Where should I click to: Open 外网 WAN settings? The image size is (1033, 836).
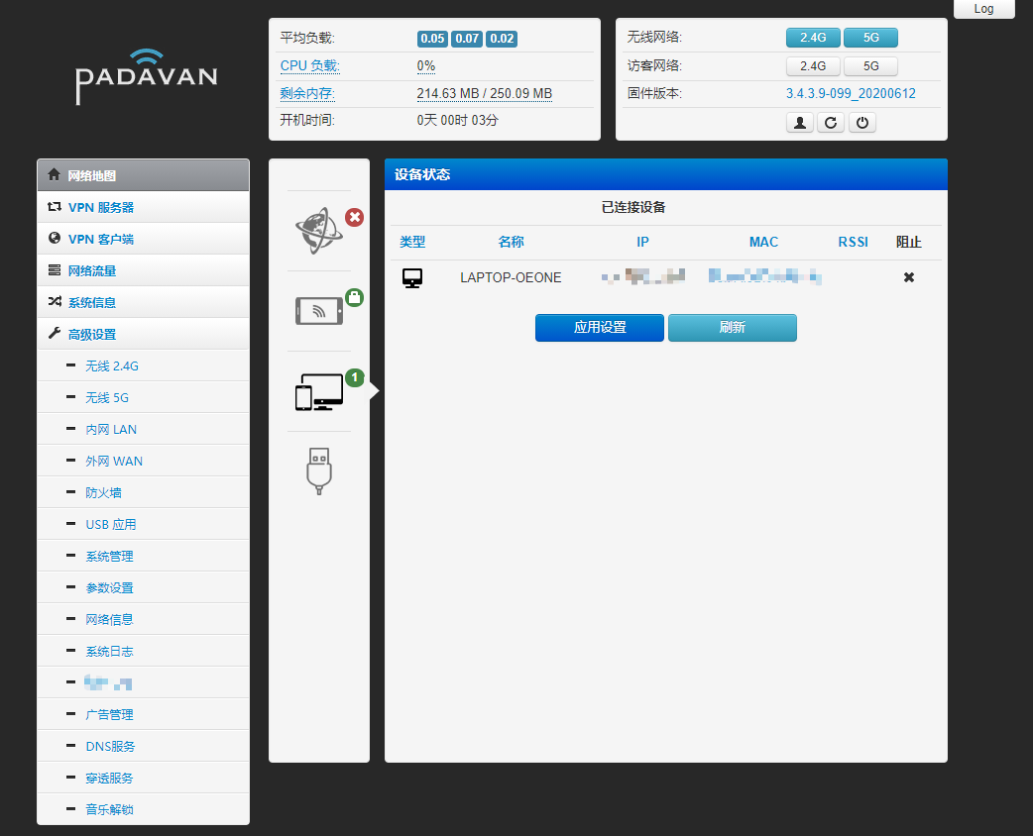(143, 461)
